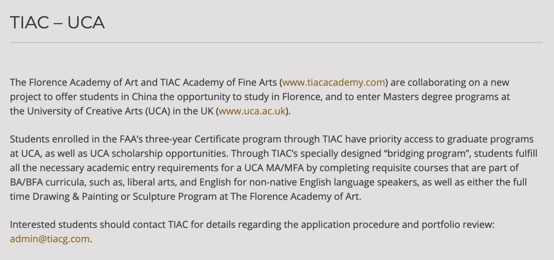Open the www.uca.ac.uk link

click(252, 111)
